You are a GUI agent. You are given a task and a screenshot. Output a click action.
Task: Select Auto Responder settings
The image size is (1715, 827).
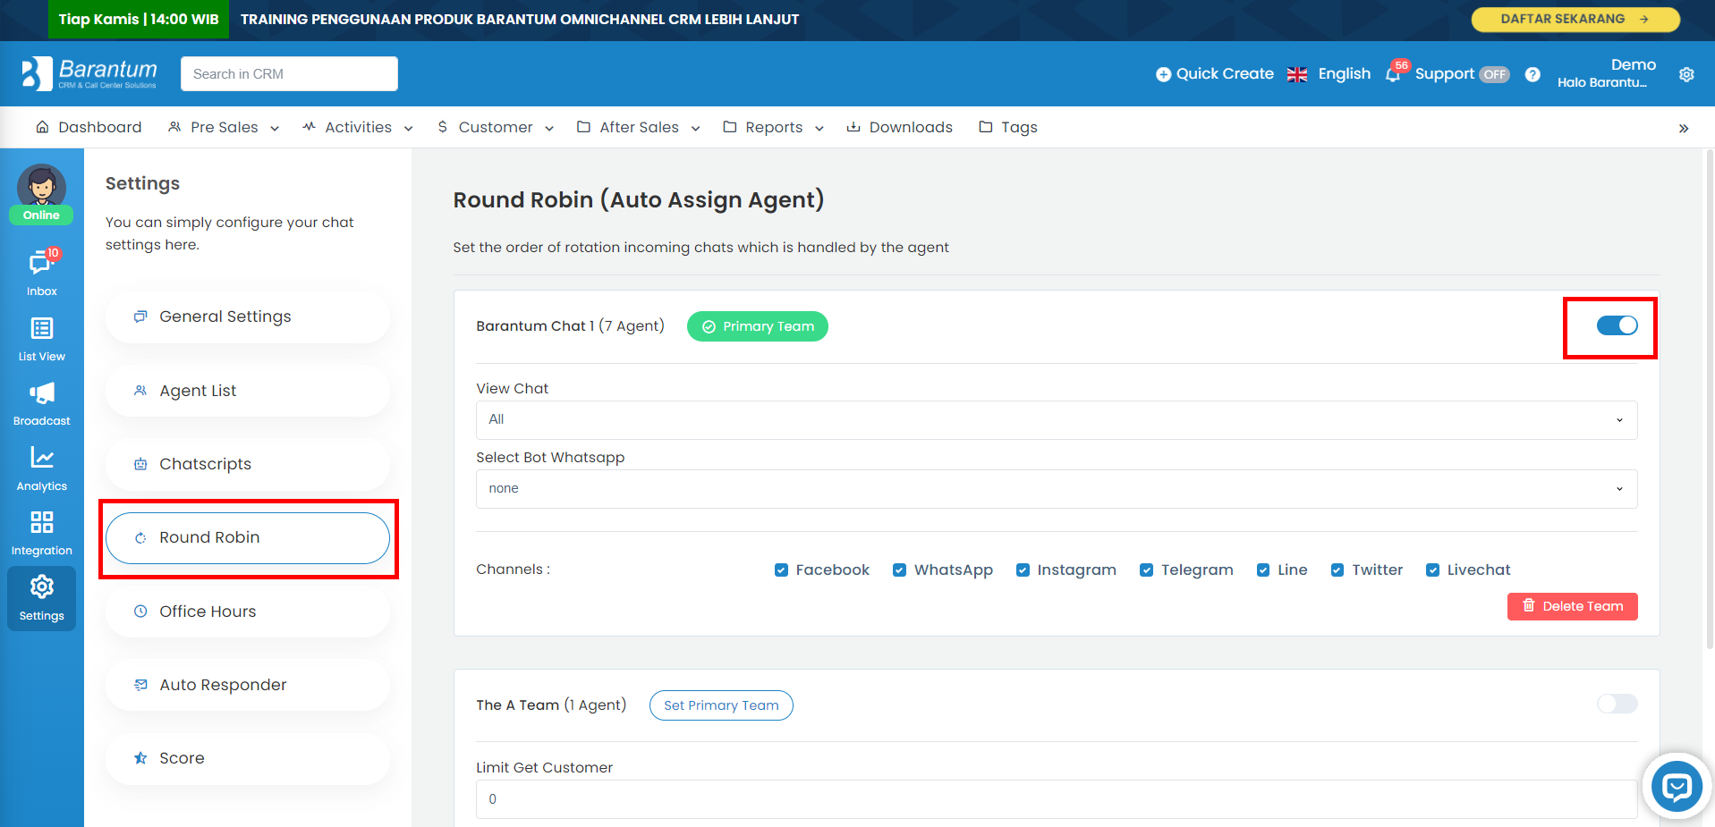click(248, 685)
